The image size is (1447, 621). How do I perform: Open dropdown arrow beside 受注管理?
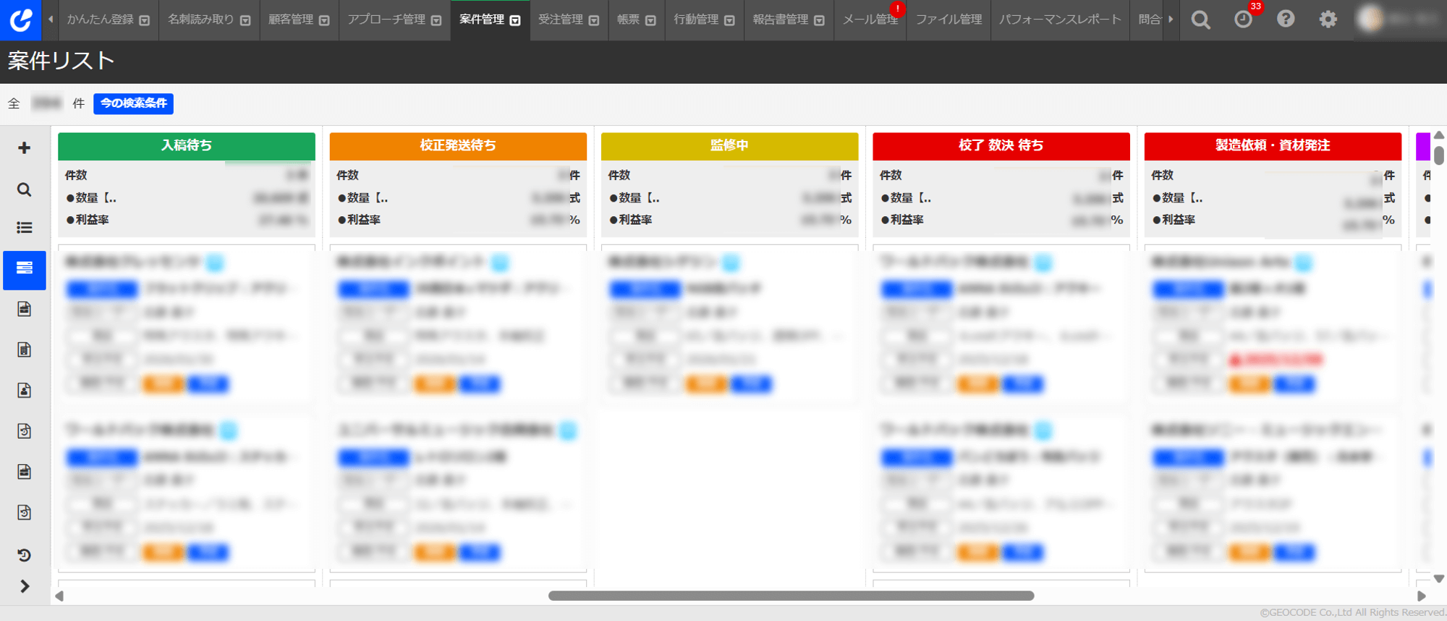coord(594,20)
